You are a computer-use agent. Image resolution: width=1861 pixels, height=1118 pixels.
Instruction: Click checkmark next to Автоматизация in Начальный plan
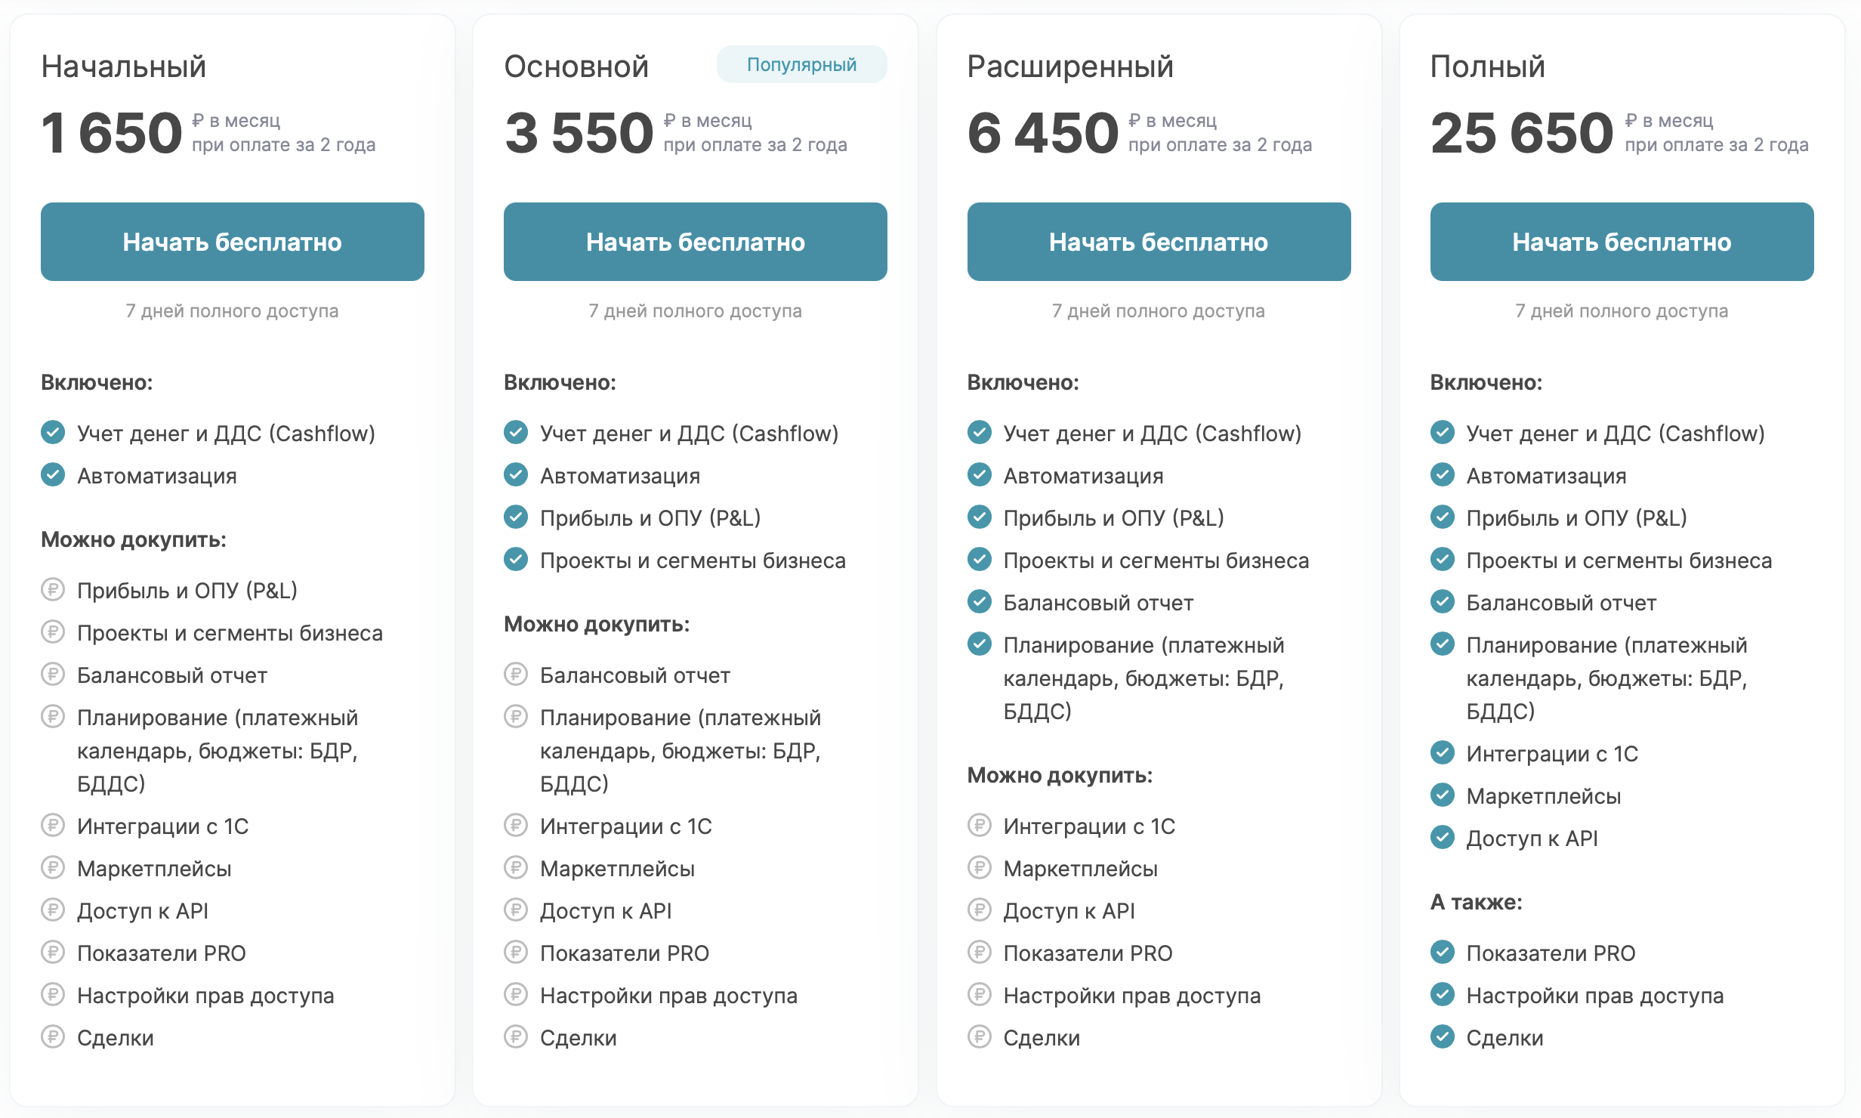[52, 474]
